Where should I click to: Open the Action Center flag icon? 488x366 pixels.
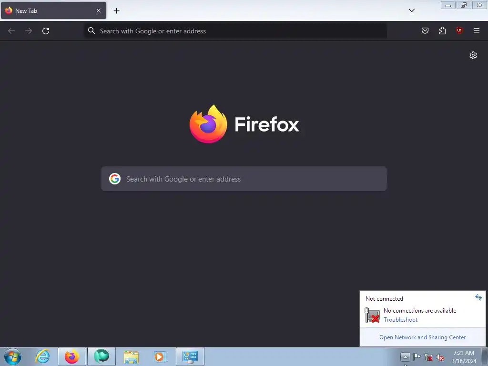[x=417, y=356]
